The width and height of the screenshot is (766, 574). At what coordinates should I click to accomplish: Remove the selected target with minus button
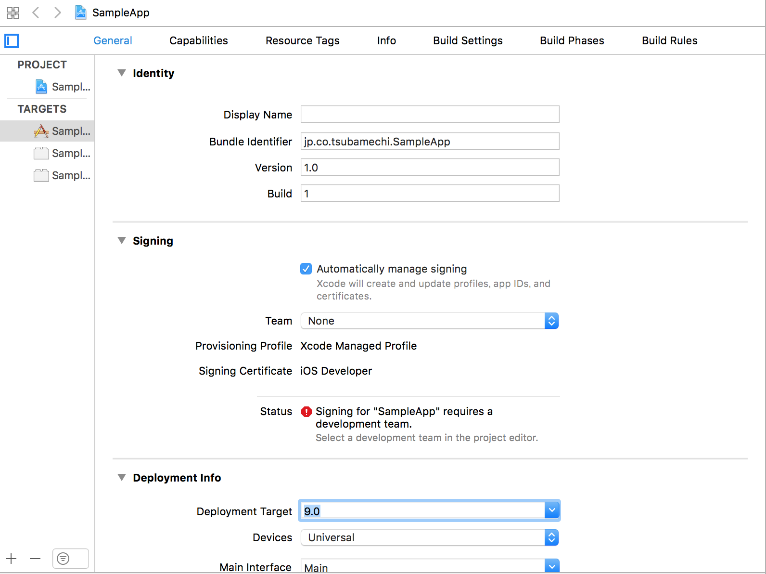click(35, 559)
